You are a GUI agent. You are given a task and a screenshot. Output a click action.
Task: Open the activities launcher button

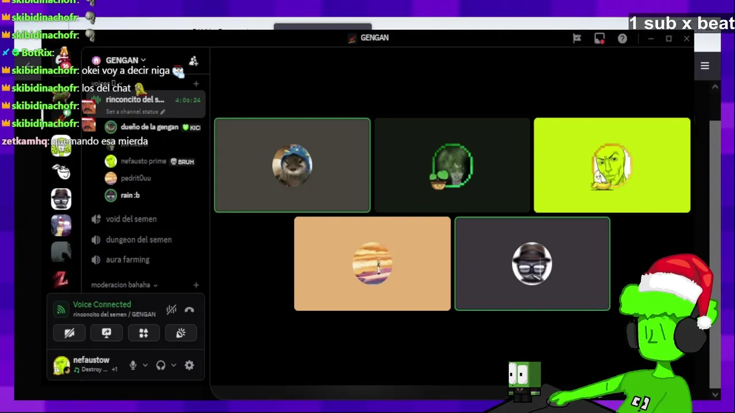[144, 333]
